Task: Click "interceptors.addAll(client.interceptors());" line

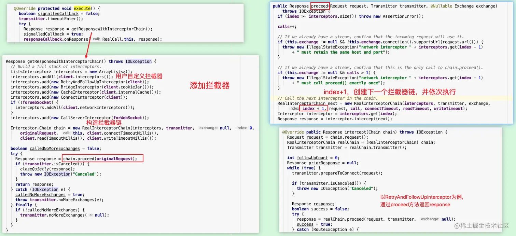Action: 62,77
